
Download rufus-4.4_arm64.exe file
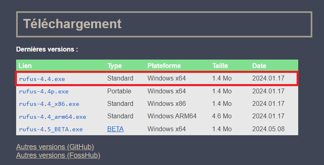(x=52, y=117)
